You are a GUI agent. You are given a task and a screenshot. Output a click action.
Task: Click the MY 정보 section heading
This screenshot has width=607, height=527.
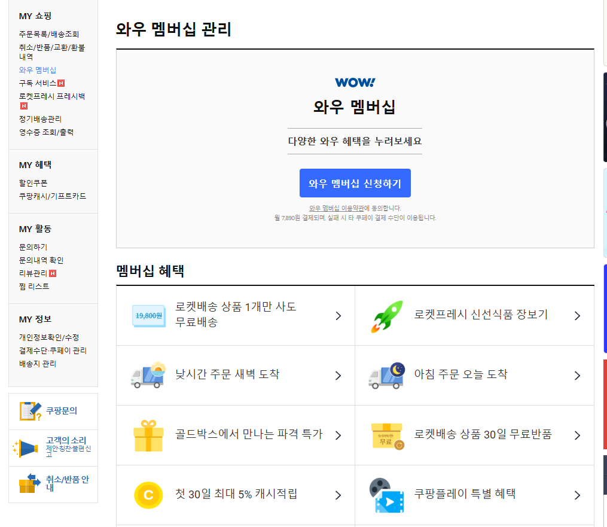35,319
